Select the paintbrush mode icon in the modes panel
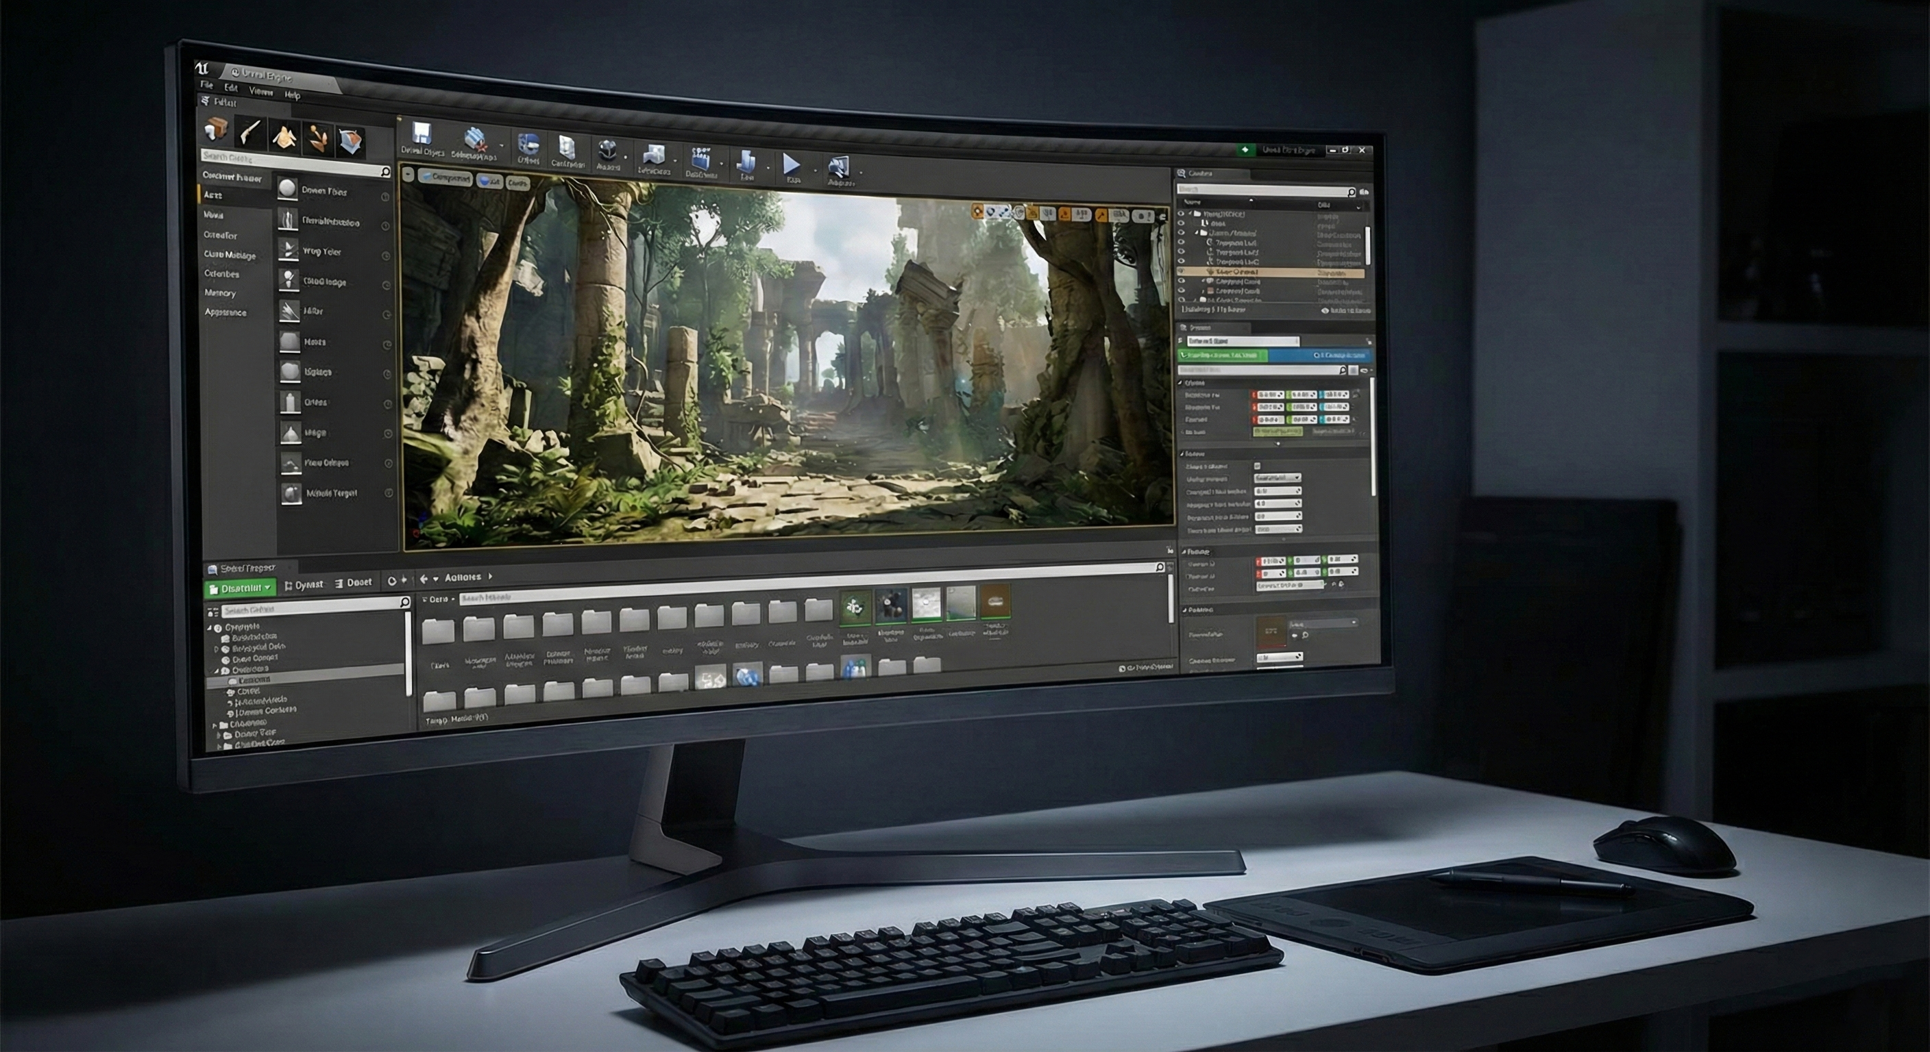Viewport: 1930px width, 1052px height. (x=250, y=134)
